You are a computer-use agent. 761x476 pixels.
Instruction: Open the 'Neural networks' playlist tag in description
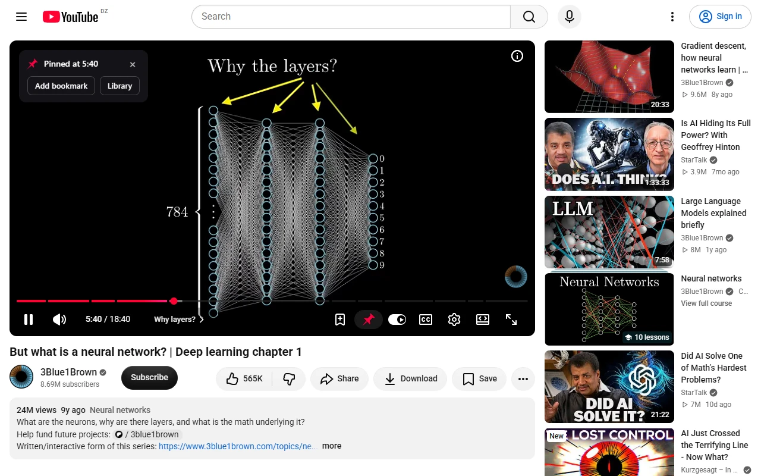click(x=120, y=410)
